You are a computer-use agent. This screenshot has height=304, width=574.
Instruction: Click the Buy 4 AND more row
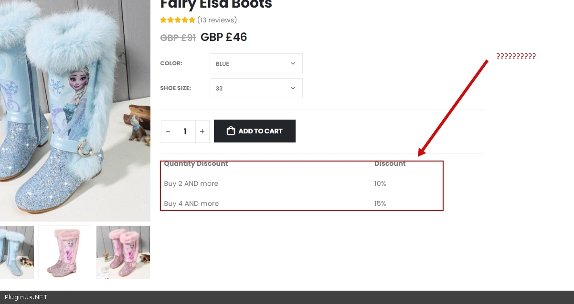(191, 203)
